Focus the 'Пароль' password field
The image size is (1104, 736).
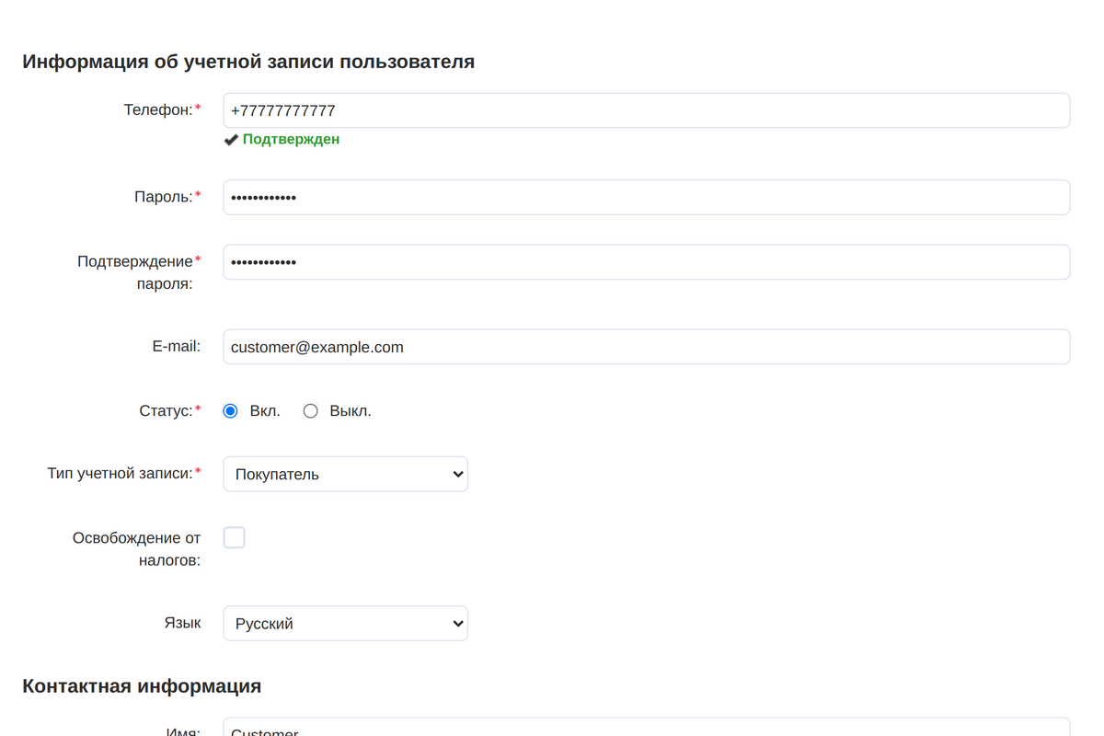(x=646, y=197)
